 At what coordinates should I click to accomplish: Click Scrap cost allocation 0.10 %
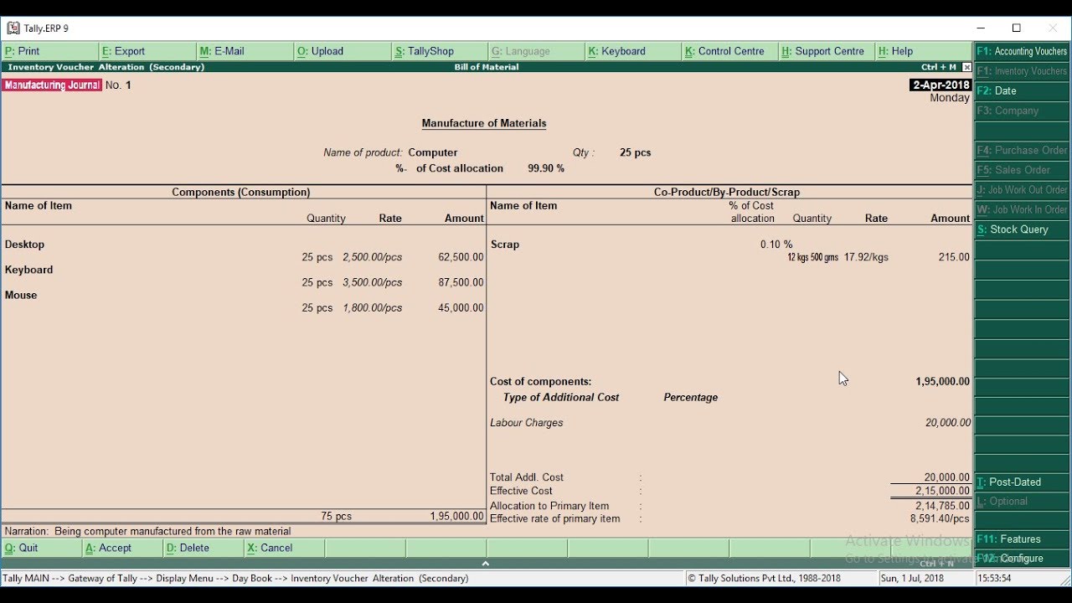[776, 245]
